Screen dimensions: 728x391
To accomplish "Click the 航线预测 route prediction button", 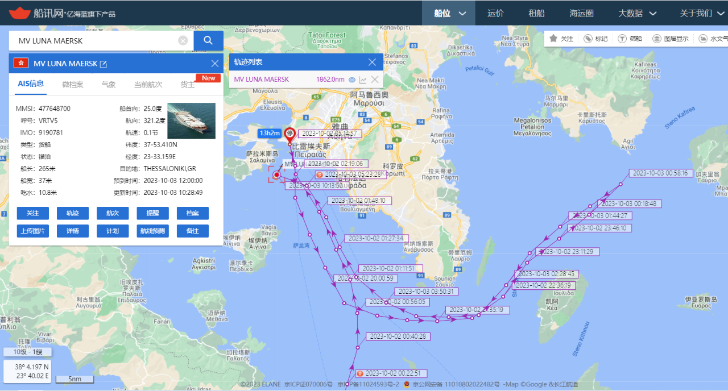I will pos(152,231).
